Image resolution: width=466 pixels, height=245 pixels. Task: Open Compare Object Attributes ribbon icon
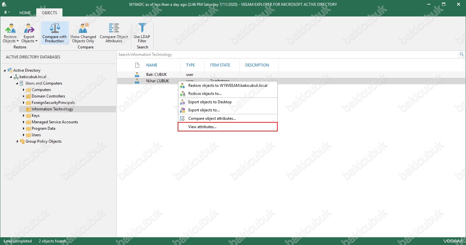(x=114, y=28)
